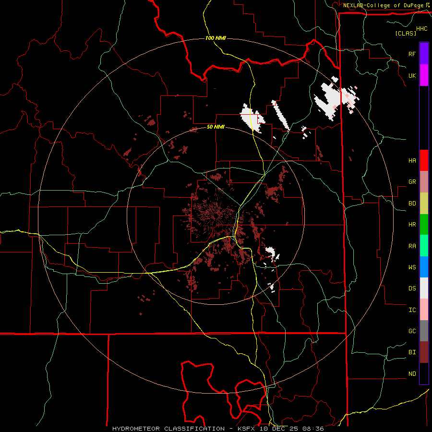Click the '[CLAS]' units label
432x432 pixels.
406,33
